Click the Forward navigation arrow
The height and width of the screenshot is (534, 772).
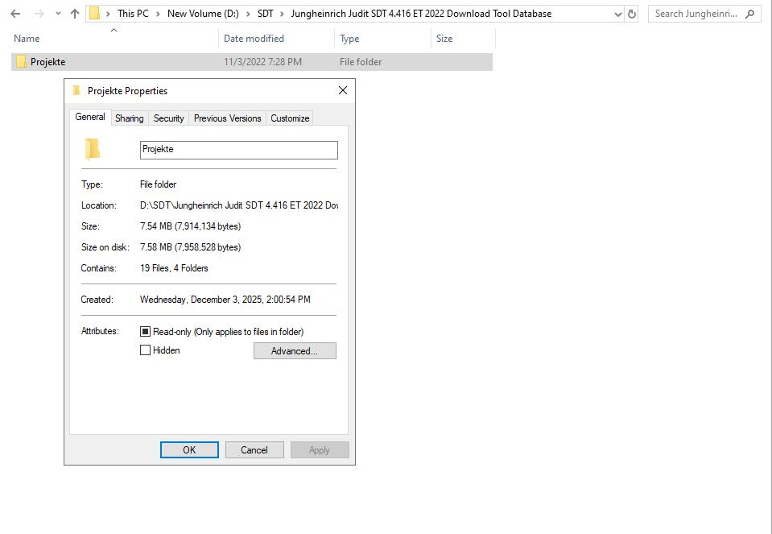point(39,14)
